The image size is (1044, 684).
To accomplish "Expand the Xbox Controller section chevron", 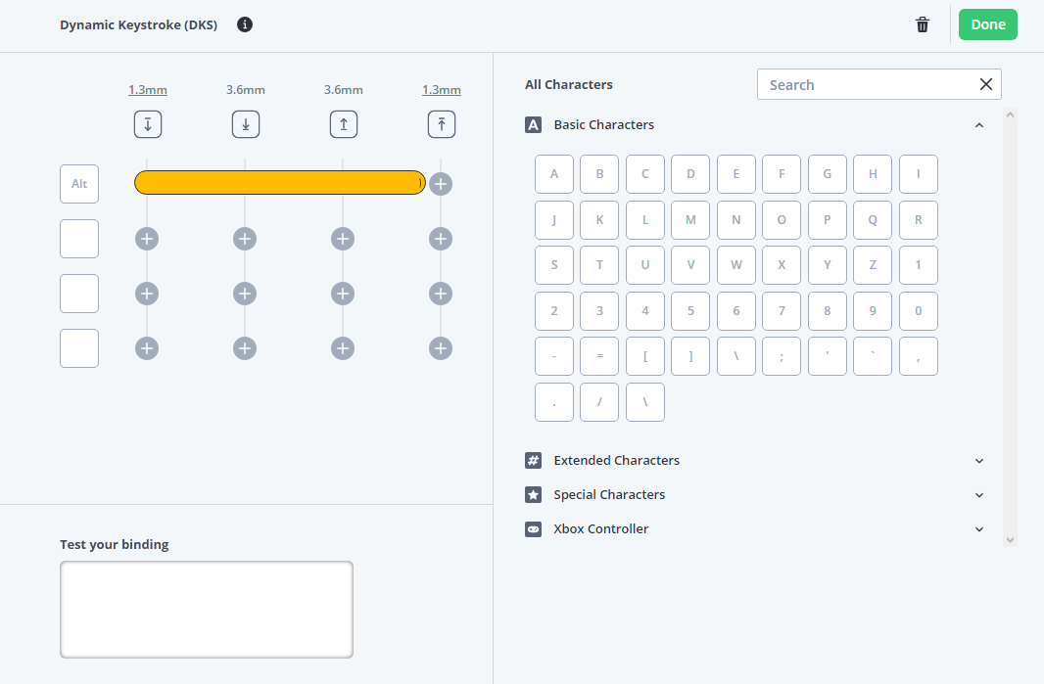I will (978, 529).
